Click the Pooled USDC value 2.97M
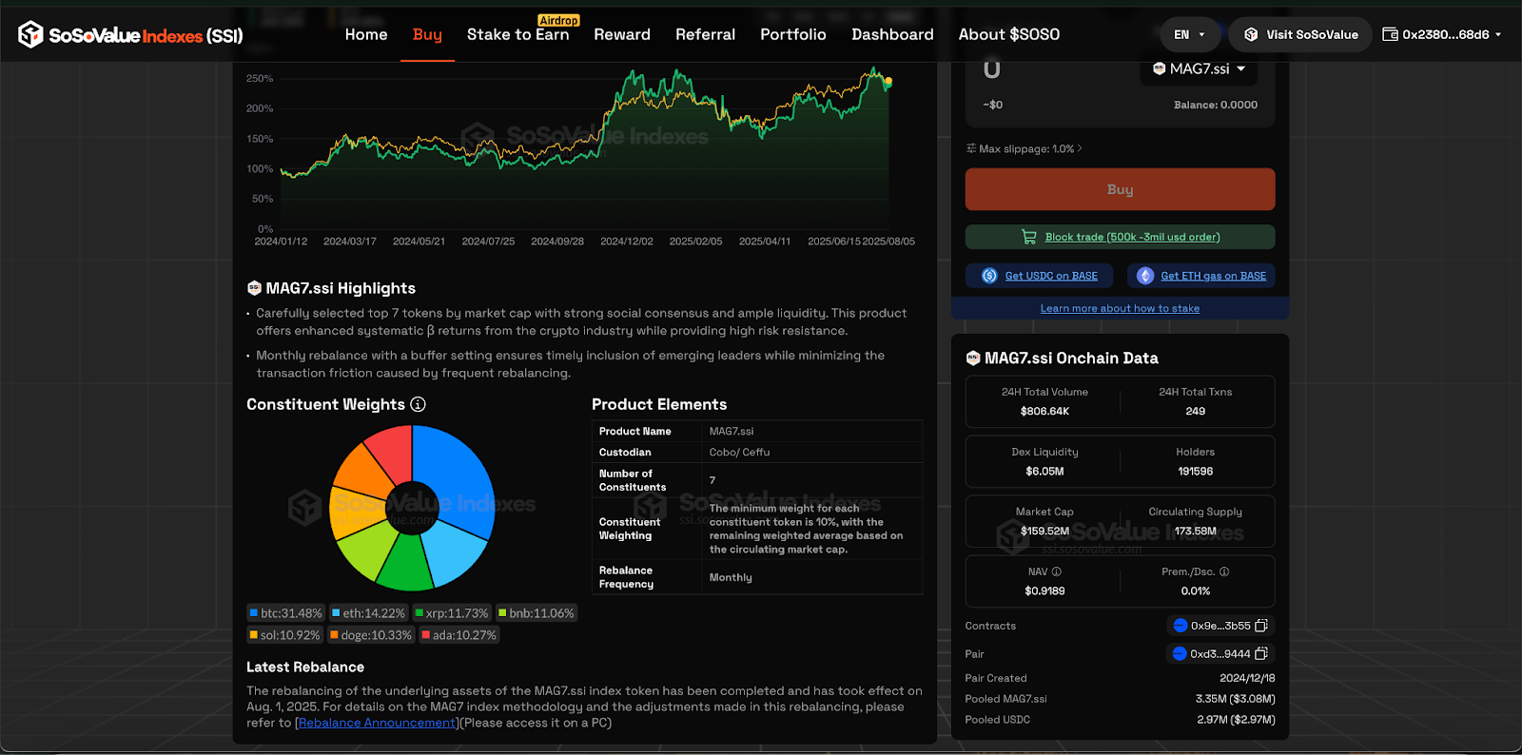Image resolution: width=1522 pixels, height=755 pixels. [1236, 719]
